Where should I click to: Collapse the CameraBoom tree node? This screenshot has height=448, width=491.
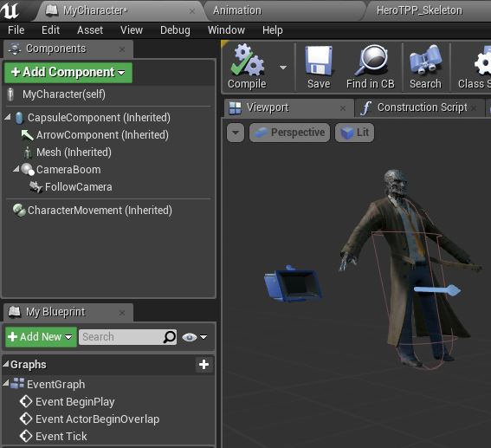16,169
